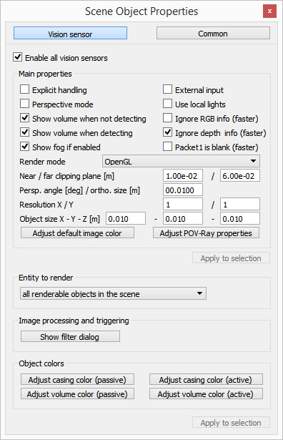
Task: Click the near clipping plane field
Action: click(183, 176)
